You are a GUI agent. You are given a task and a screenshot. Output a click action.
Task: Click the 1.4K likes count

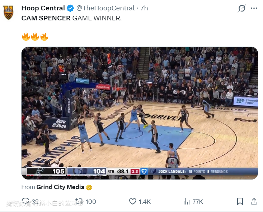(x=145, y=202)
